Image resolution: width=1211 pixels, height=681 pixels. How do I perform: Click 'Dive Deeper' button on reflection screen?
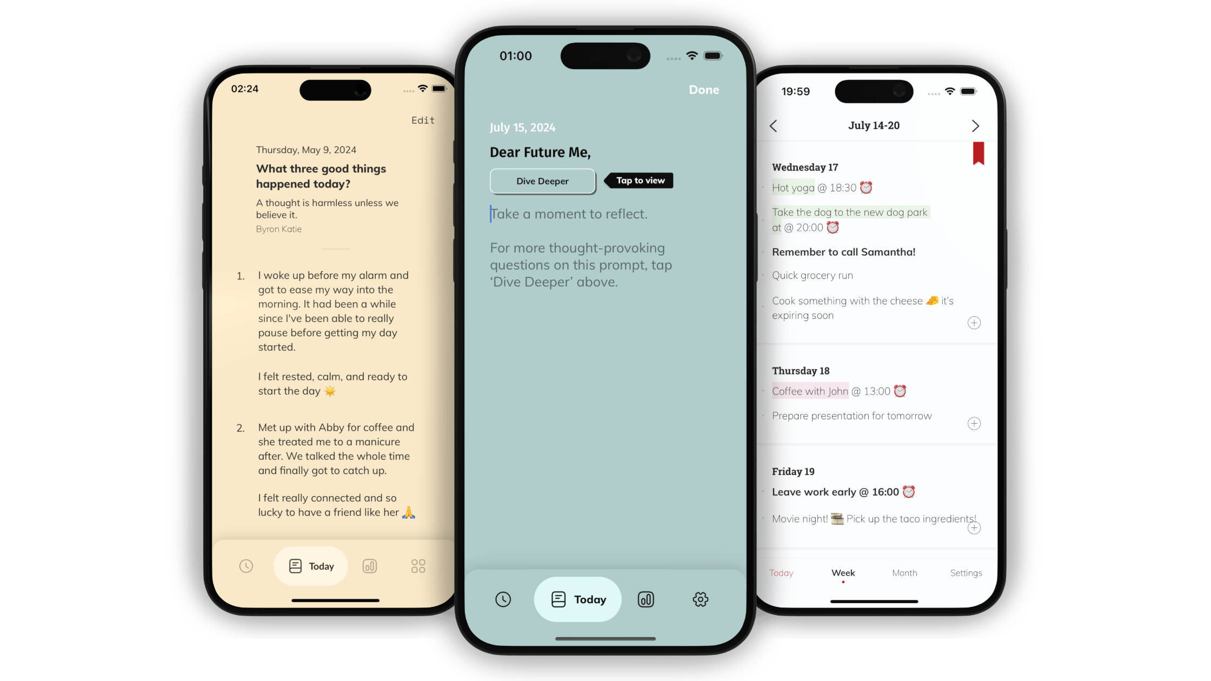pos(542,181)
